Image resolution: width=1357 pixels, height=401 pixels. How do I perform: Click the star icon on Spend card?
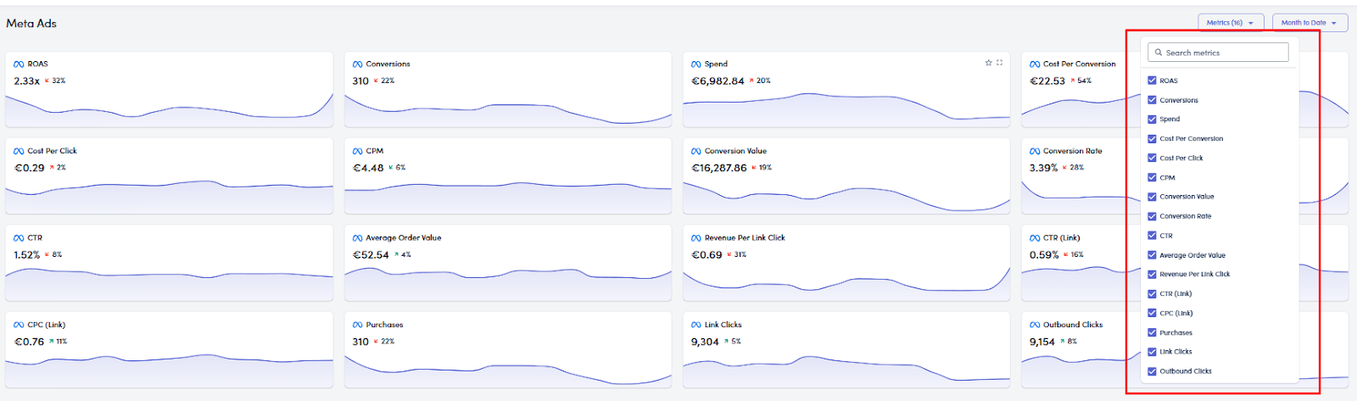click(x=988, y=63)
